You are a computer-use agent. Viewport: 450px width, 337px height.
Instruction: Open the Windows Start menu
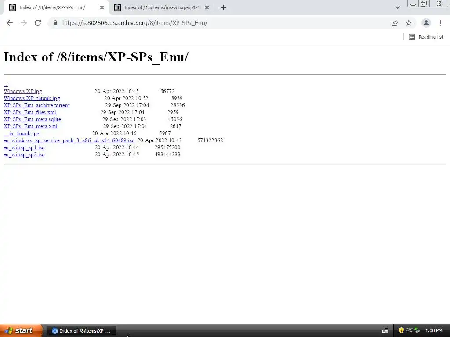[x=21, y=331]
